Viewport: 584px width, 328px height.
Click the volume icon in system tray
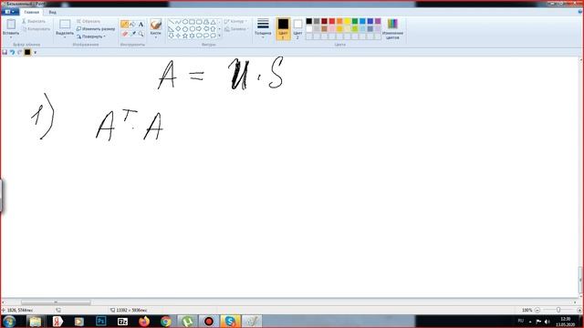coord(547,322)
